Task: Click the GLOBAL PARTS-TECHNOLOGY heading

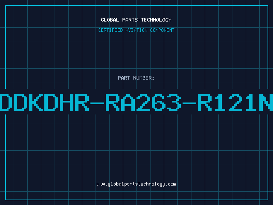Action: click(x=136, y=20)
